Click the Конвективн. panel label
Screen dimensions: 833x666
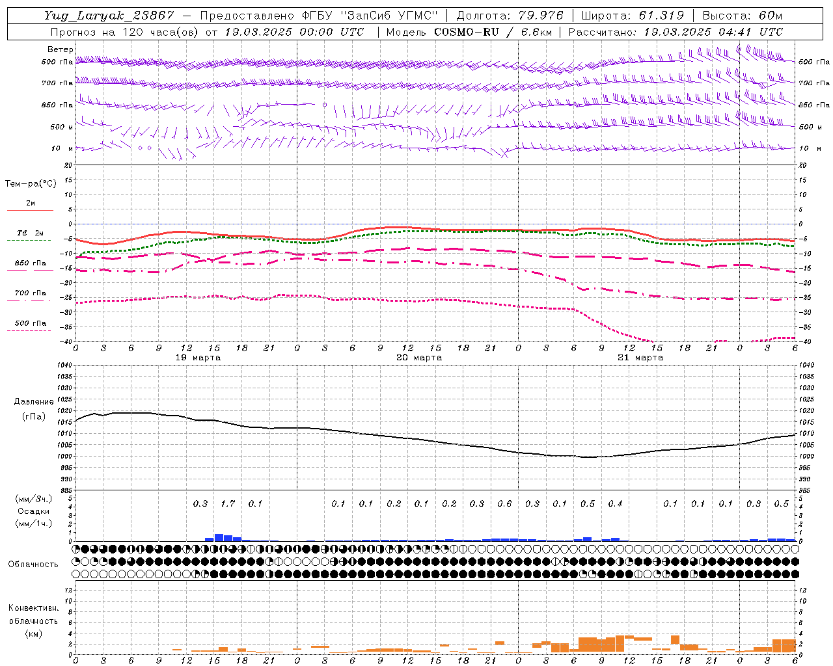point(33,608)
